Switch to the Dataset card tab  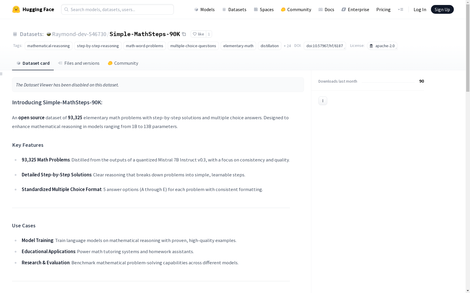coord(33,63)
